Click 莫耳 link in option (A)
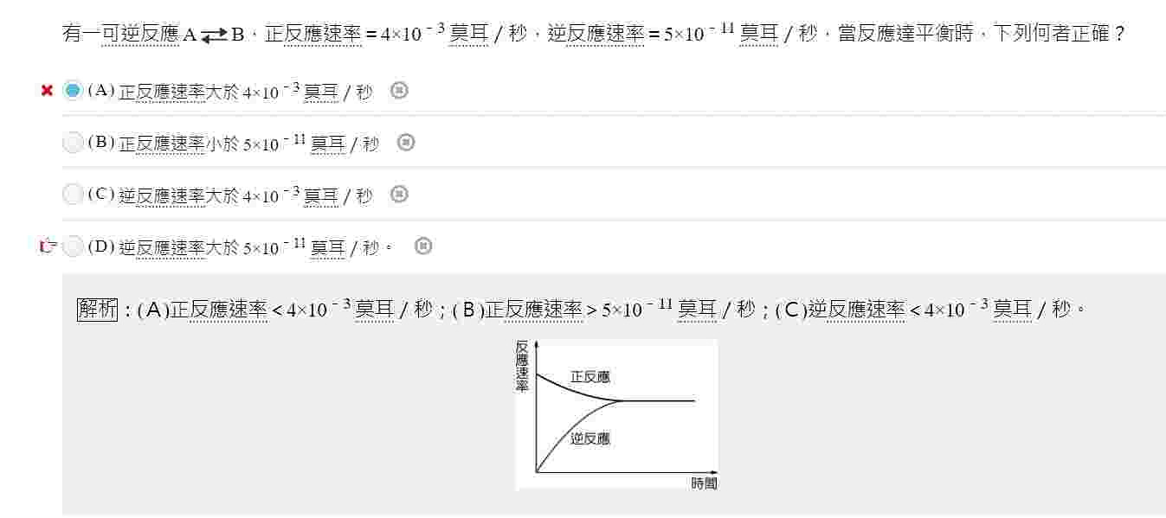1166x518 pixels. click(x=321, y=93)
